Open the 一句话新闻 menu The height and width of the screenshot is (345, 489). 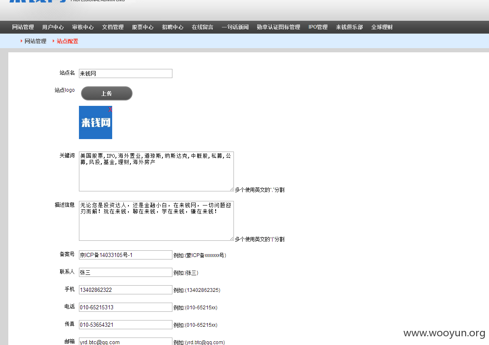point(235,27)
